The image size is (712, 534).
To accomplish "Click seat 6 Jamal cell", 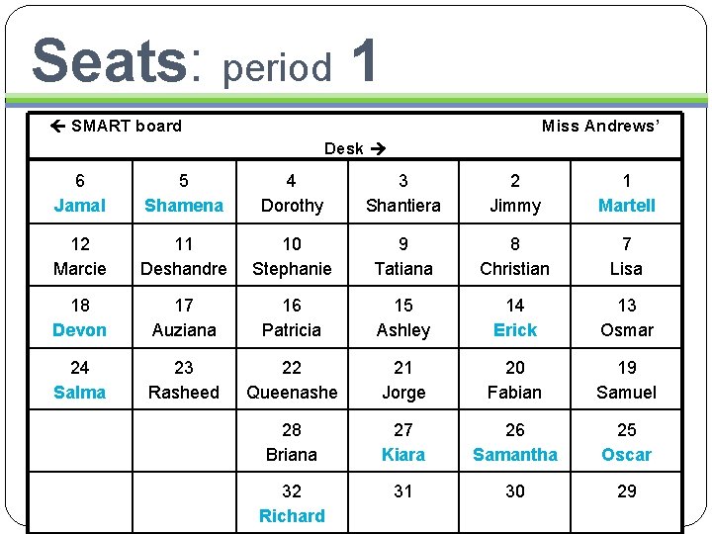I will tap(79, 193).
